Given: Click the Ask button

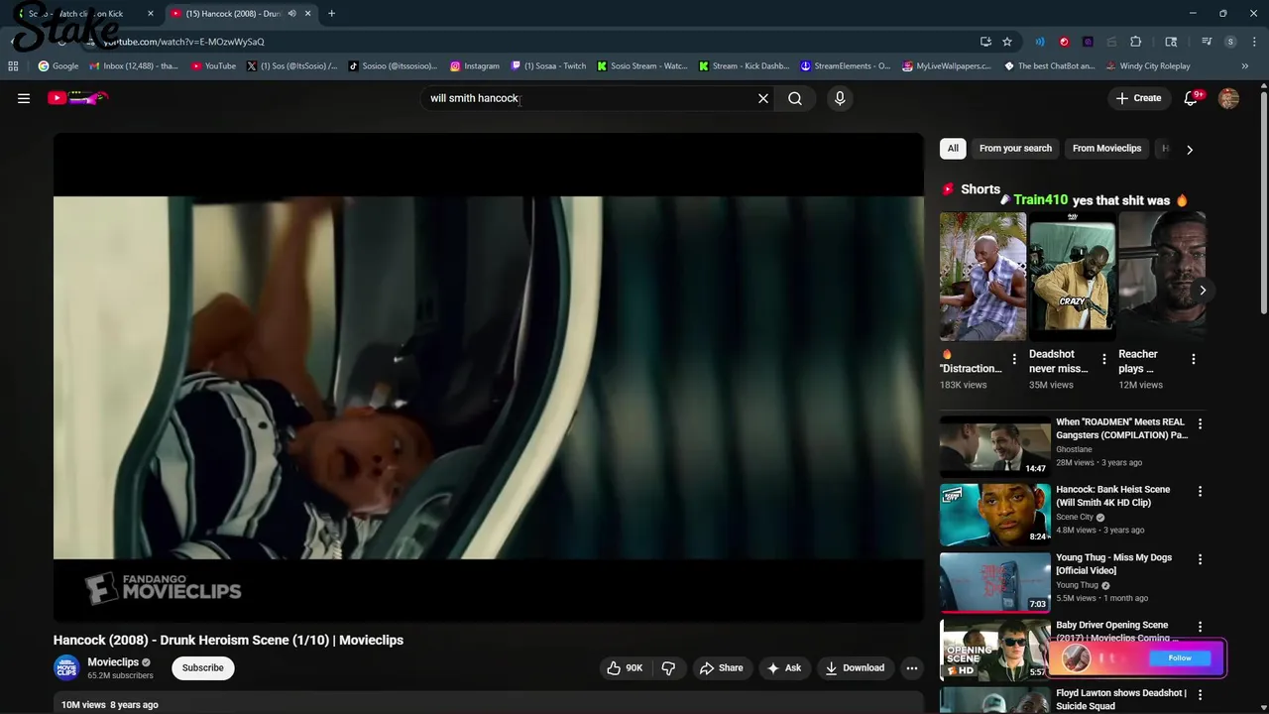Looking at the screenshot, I should point(783,667).
